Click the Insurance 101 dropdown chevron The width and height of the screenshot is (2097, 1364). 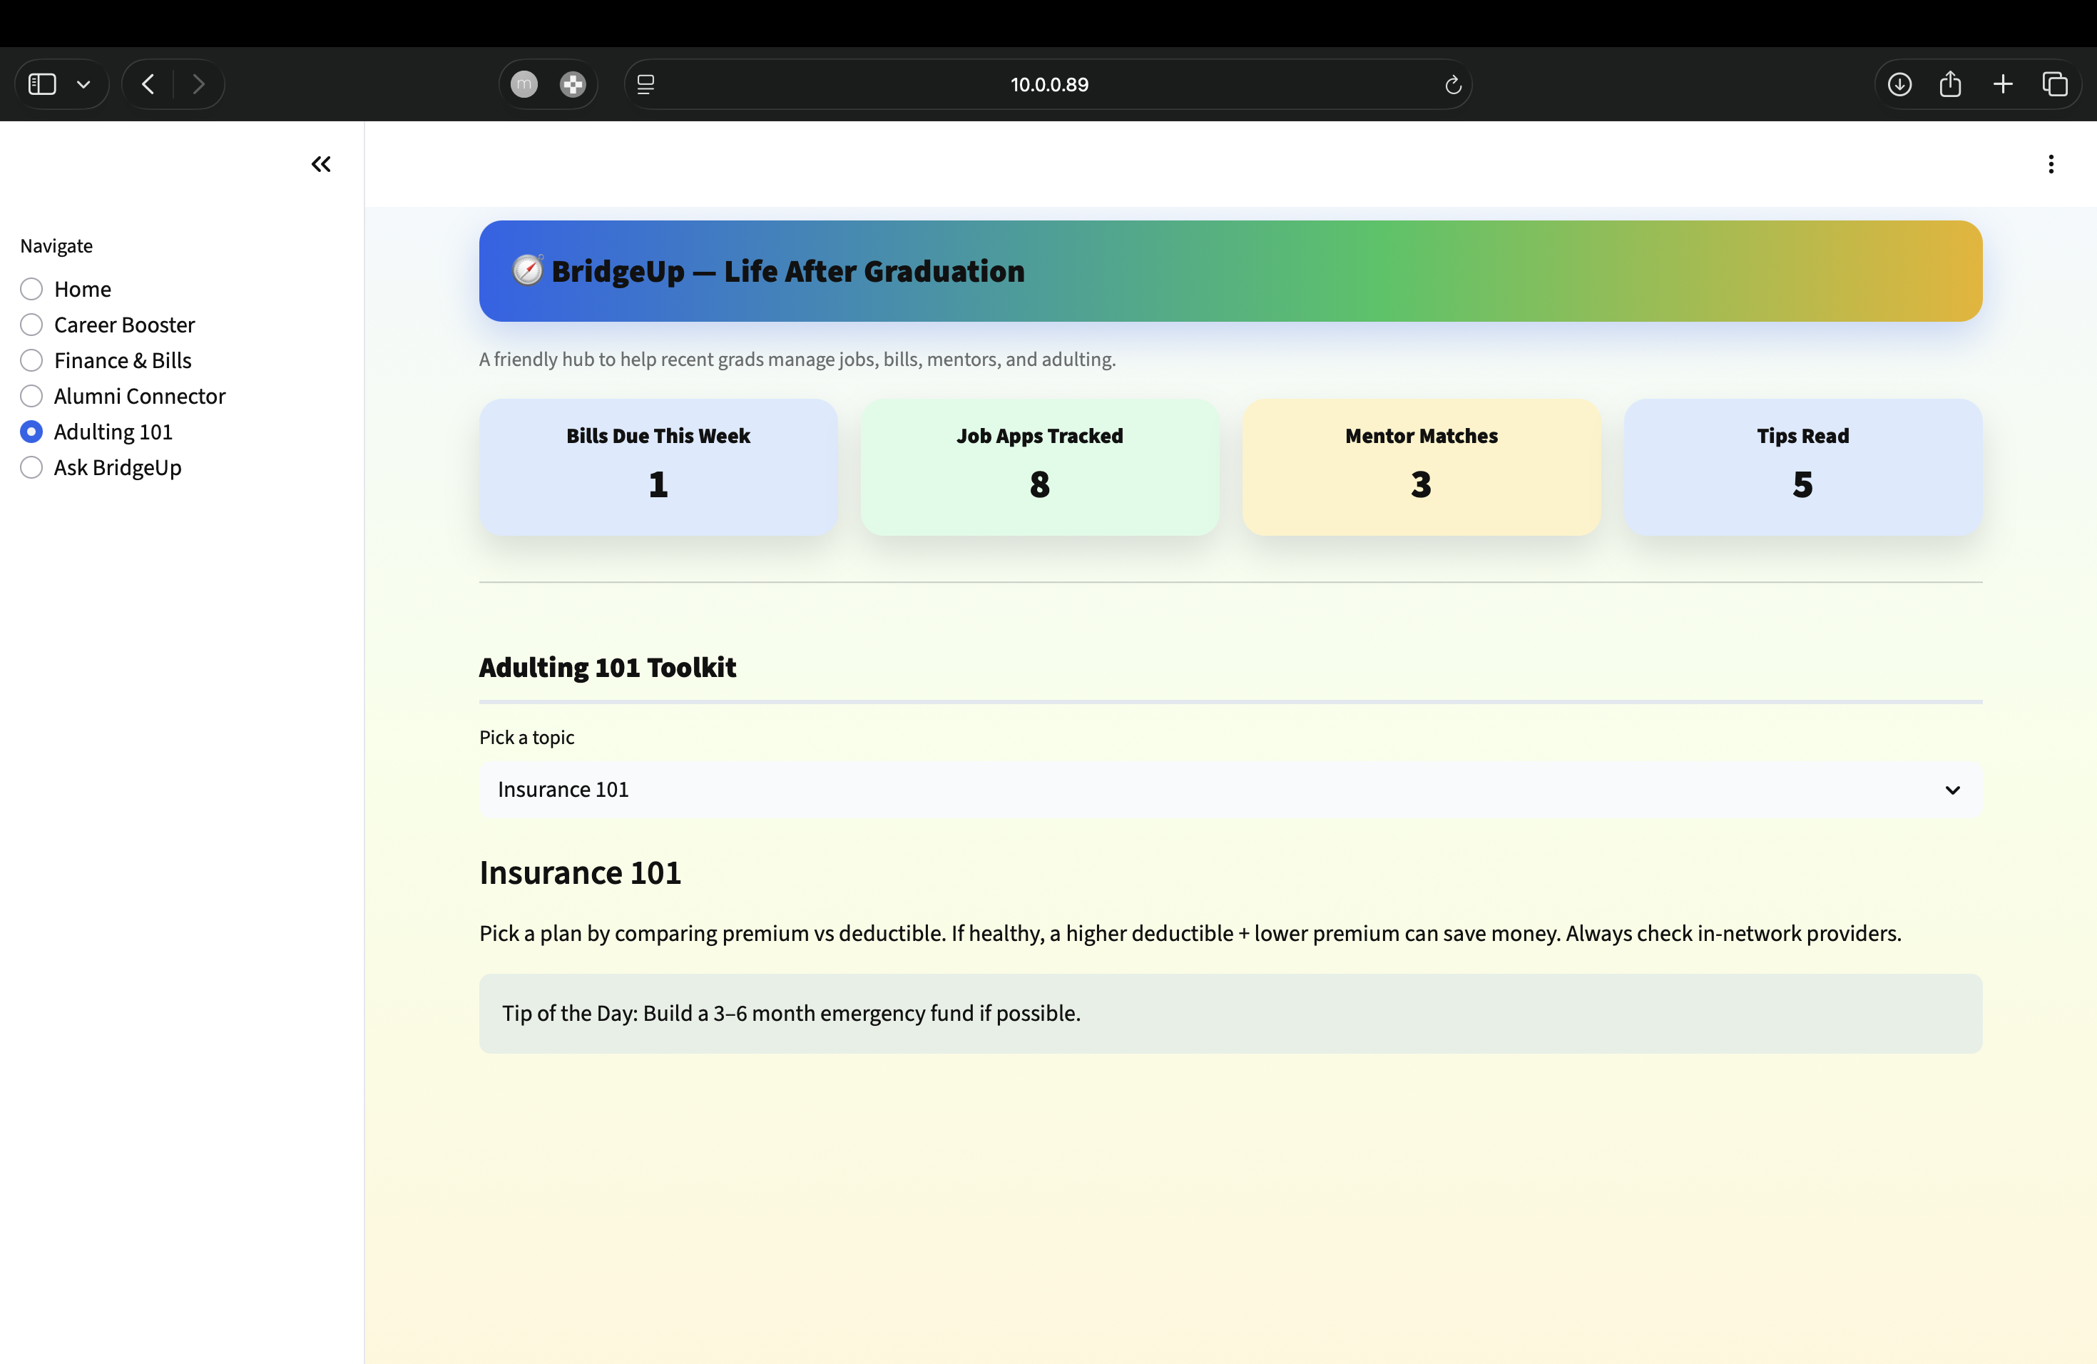click(x=1951, y=790)
